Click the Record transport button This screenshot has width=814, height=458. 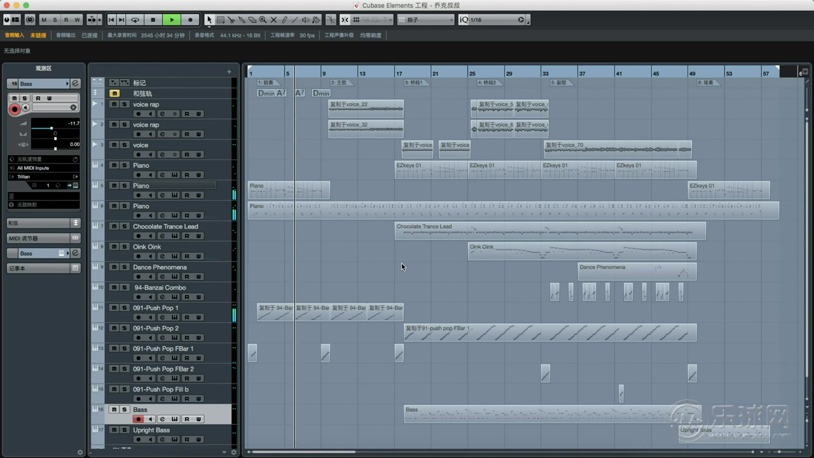(190, 20)
